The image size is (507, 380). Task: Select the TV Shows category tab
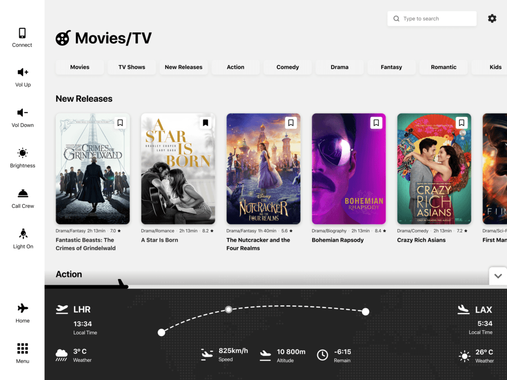[x=132, y=67]
